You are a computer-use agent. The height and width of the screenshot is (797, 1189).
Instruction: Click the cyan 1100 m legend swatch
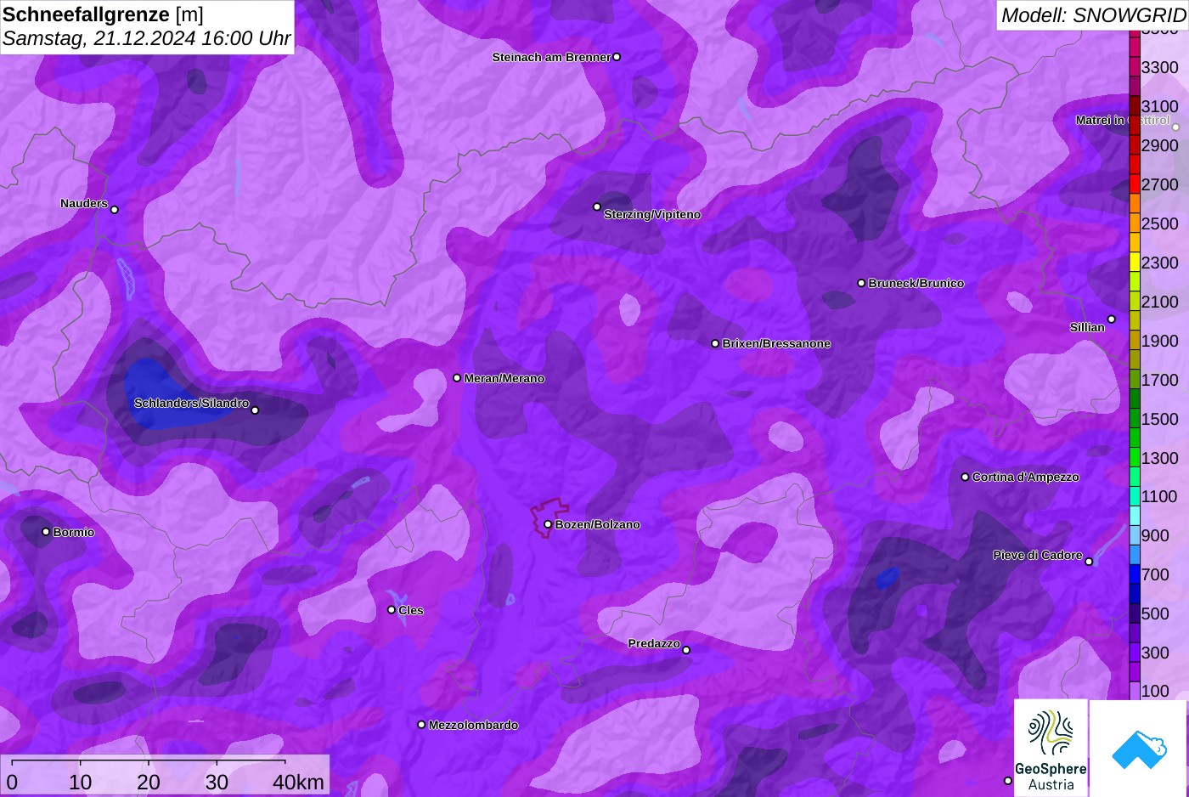click(1135, 497)
